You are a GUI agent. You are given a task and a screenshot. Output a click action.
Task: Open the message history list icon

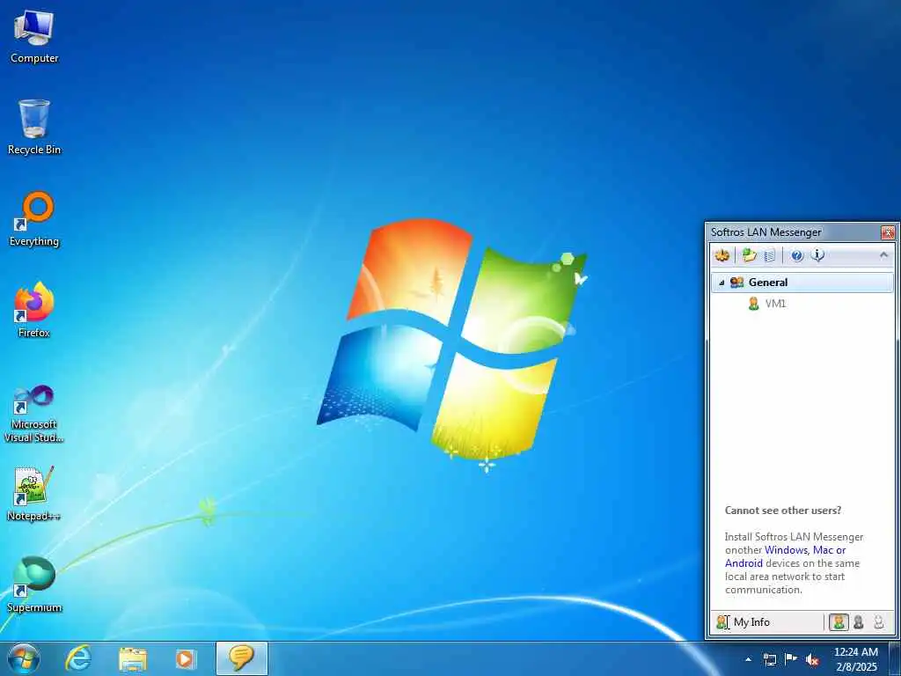pos(769,255)
